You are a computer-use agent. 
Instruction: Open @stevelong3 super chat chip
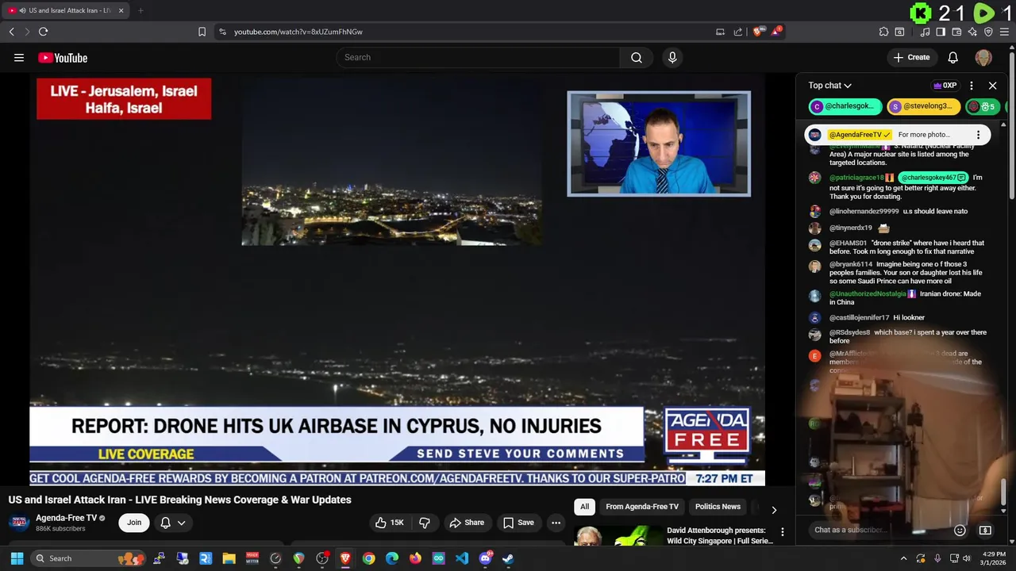coord(924,106)
